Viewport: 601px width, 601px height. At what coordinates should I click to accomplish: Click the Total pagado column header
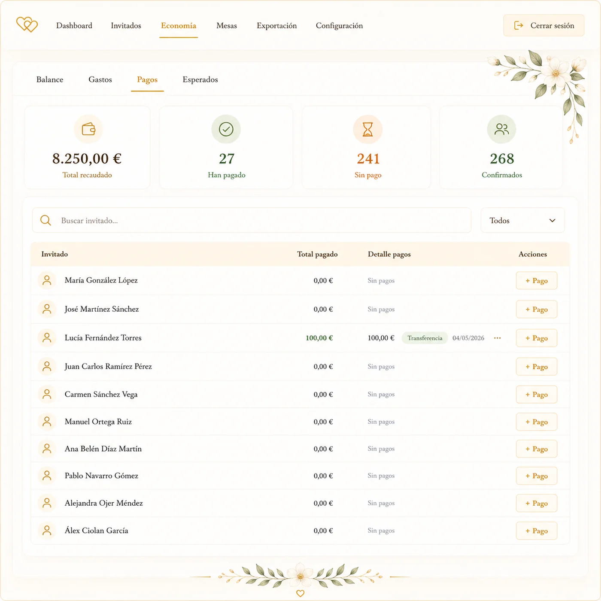[317, 254]
